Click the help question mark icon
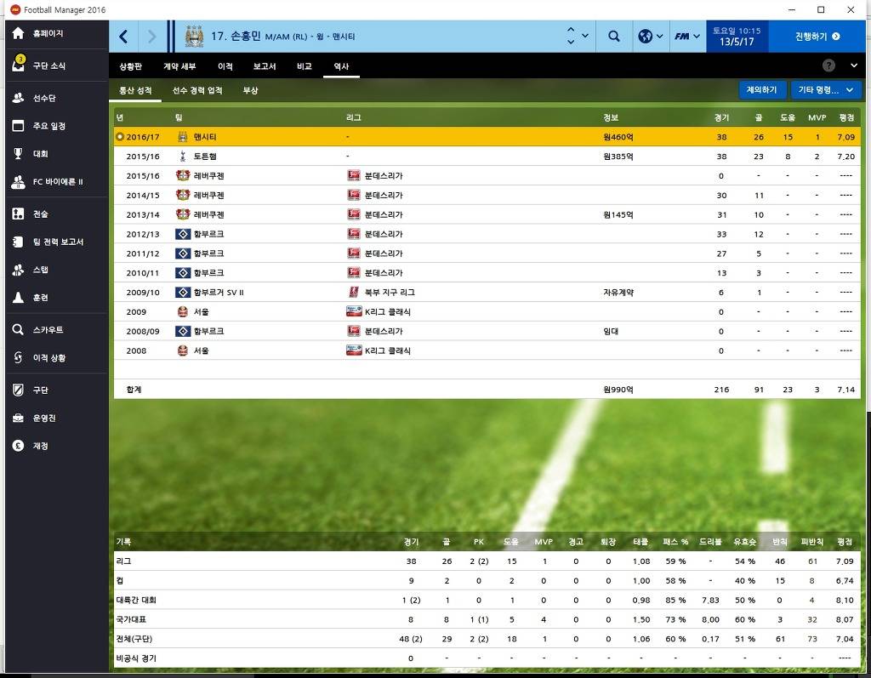This screenshot has height=678, width=871. (828, 66)
